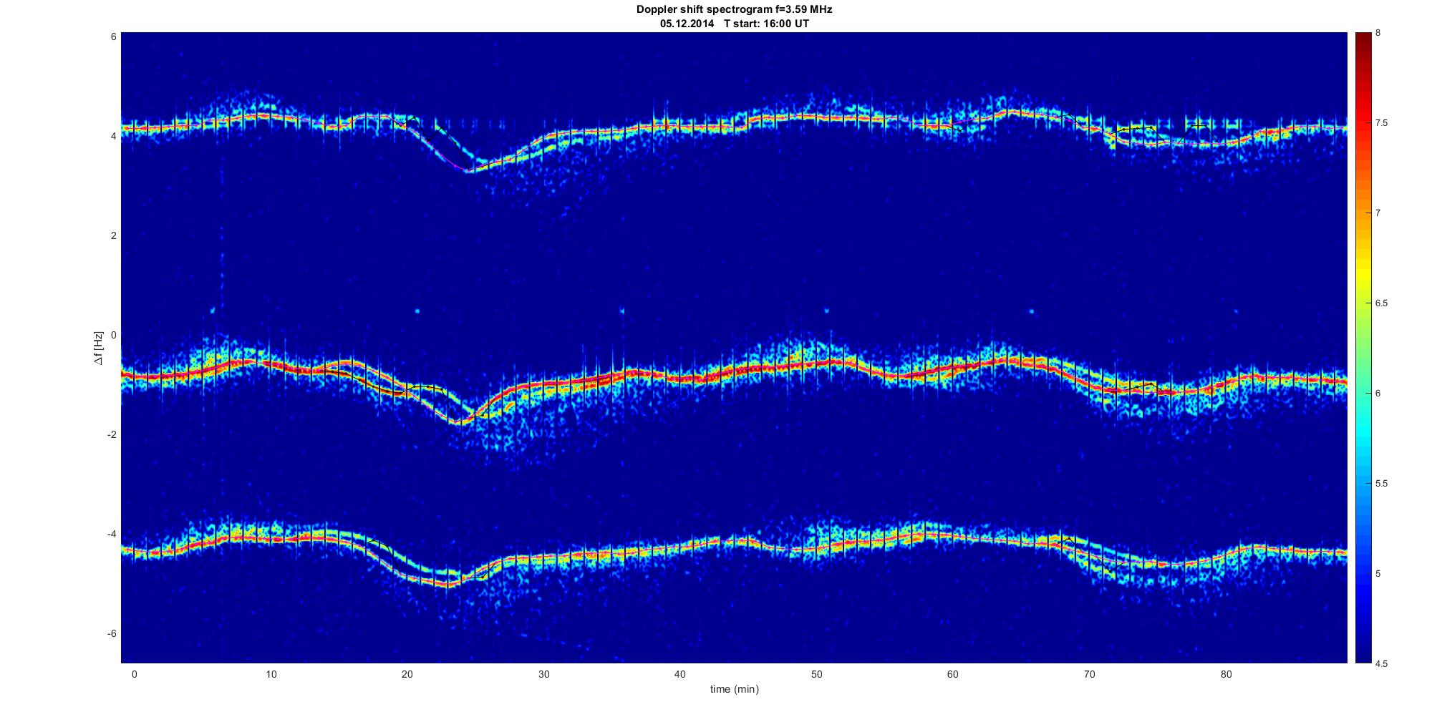
Task: Click x-axis tick label '70'
Action: coord(1089,674)
